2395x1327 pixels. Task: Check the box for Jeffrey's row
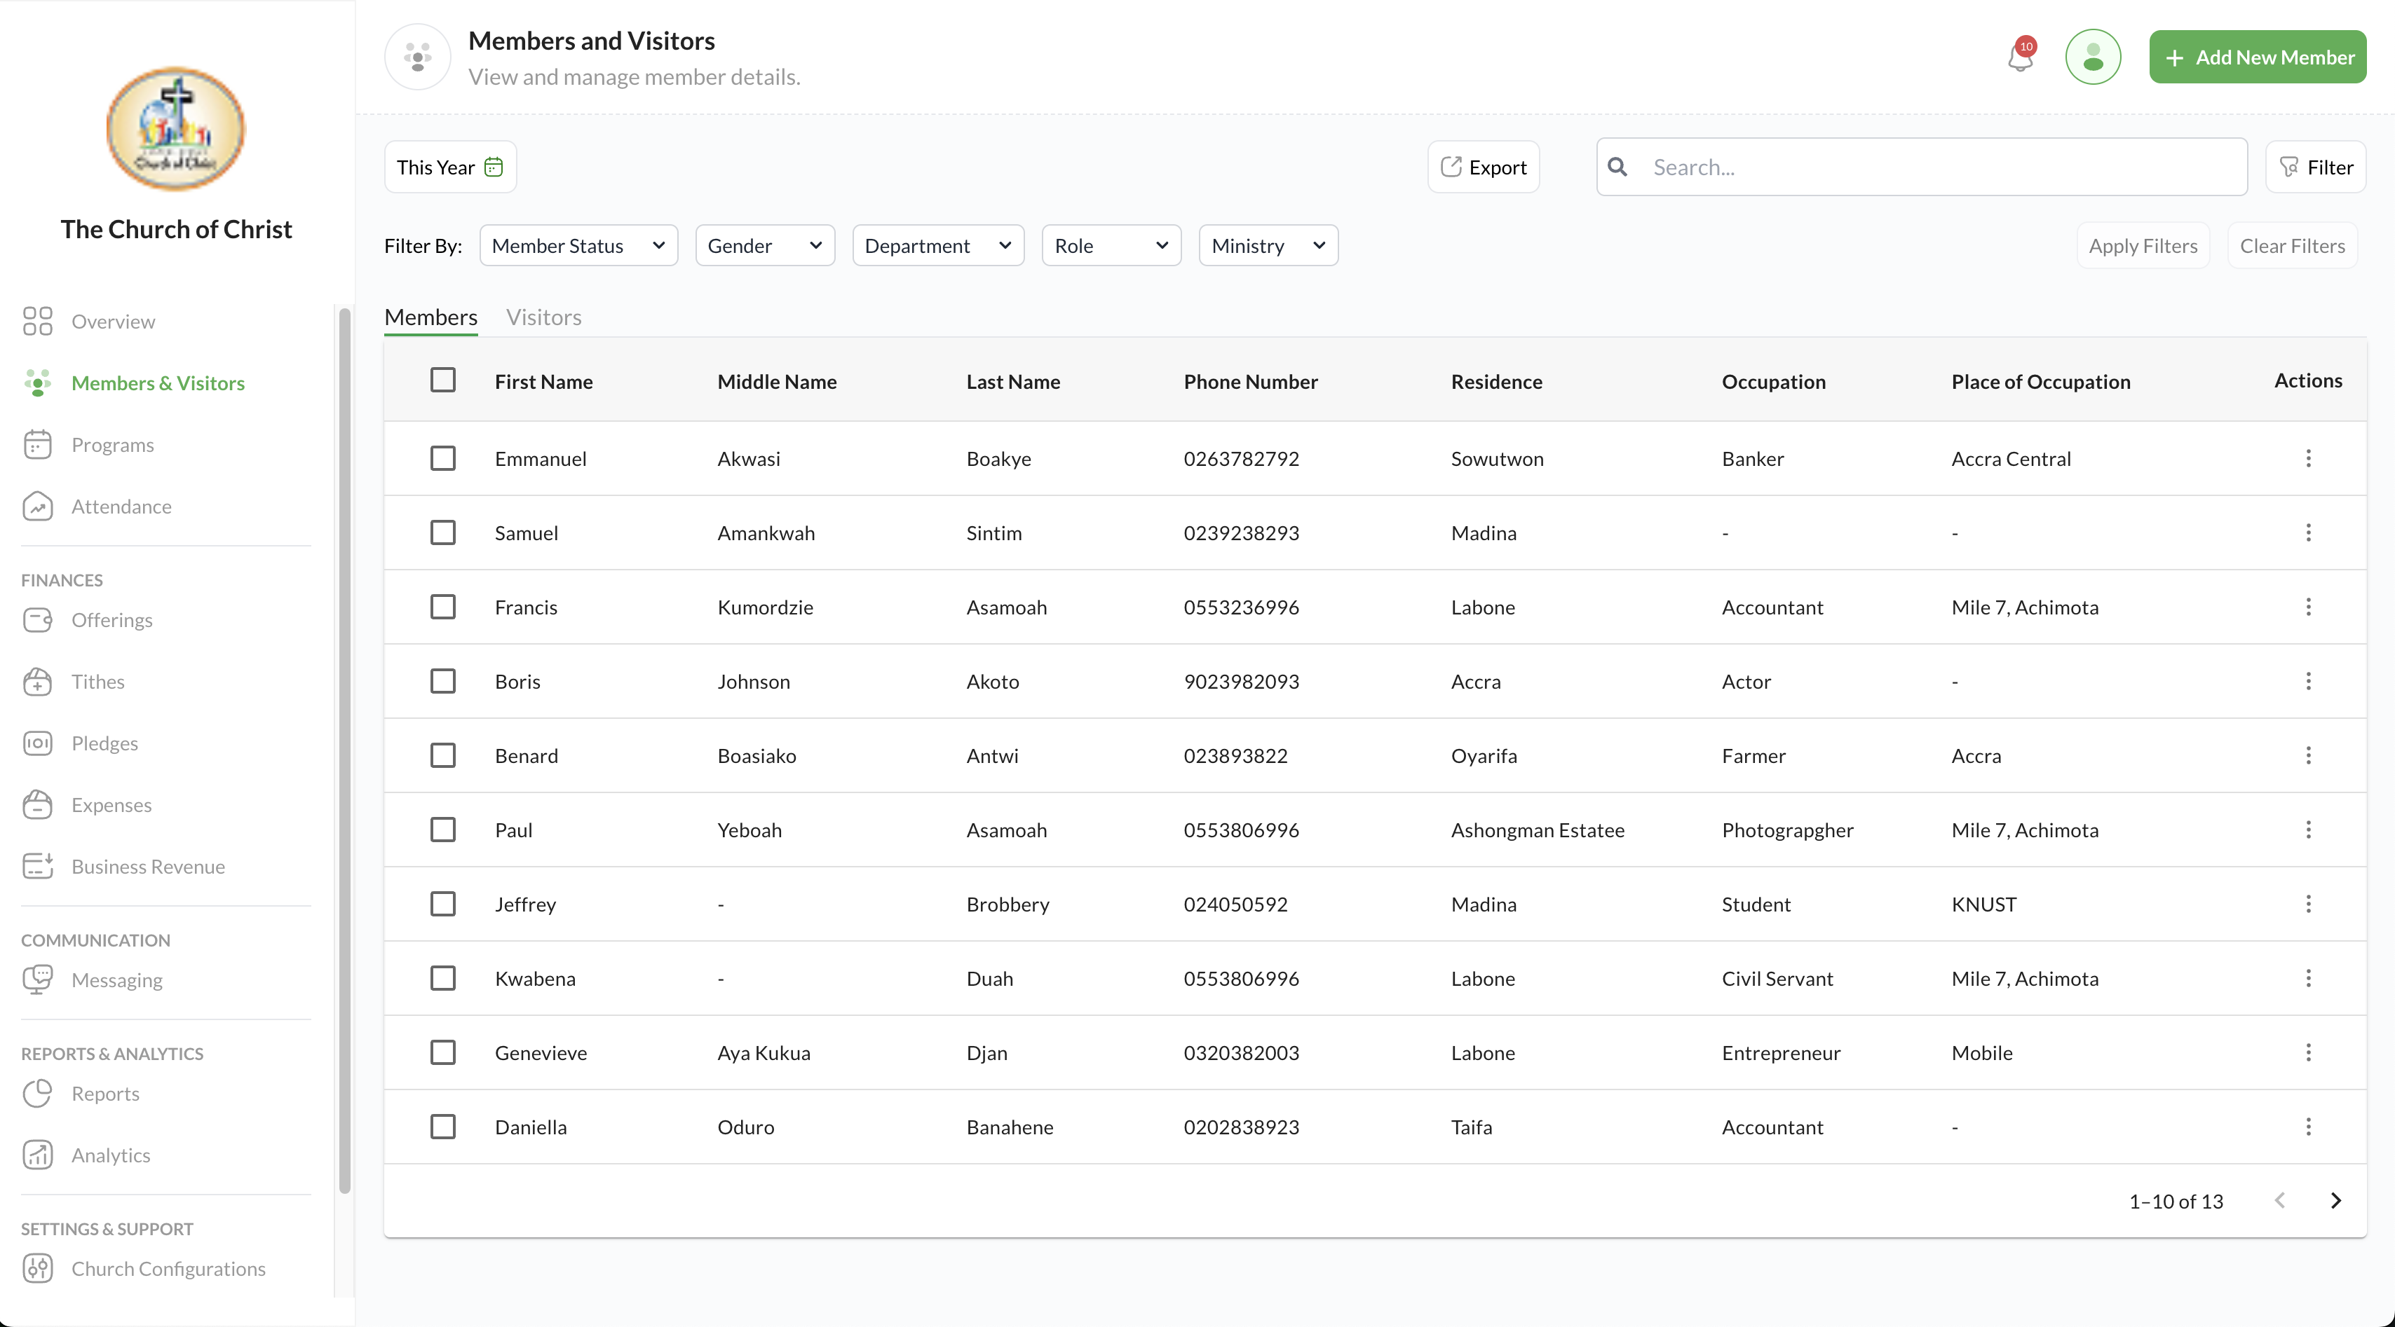coord(442,905)
